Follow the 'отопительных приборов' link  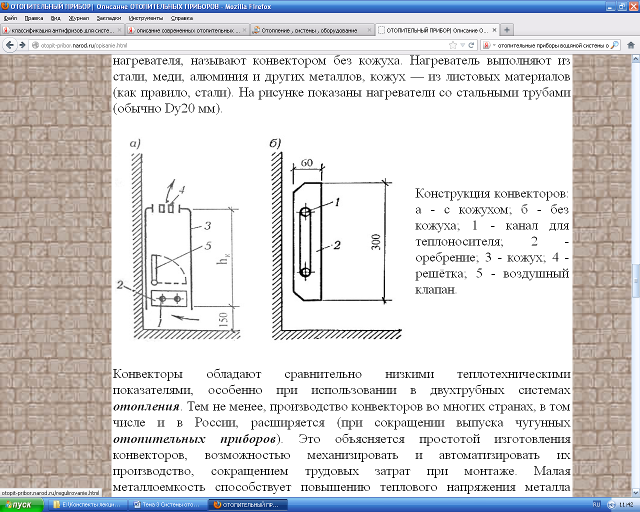pos(195,439)
